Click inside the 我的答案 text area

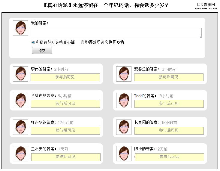coord(116,33)
